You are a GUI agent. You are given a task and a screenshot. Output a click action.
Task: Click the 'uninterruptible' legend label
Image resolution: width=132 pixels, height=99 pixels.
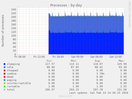click(x=19, y=83)
